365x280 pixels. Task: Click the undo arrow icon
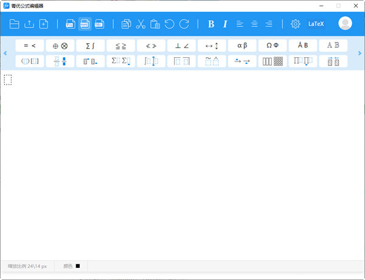click(x=170, y=24)
